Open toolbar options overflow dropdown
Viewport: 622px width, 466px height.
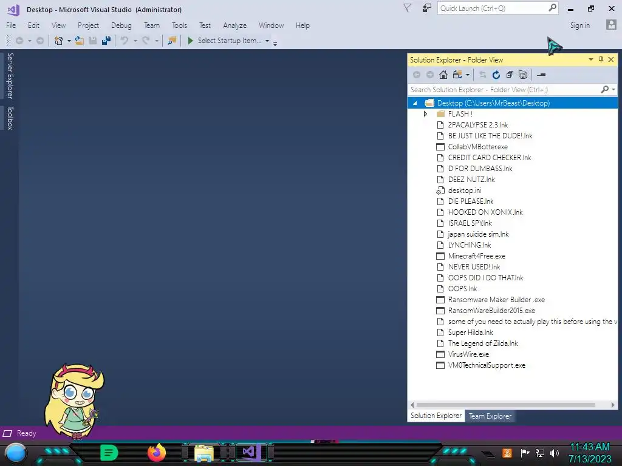275,43
